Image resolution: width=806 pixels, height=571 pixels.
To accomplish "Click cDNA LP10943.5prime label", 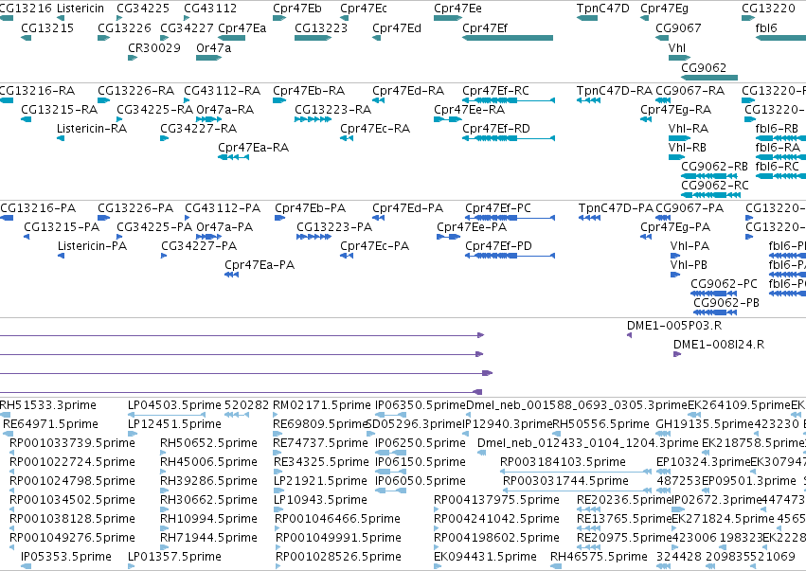I will (320, 500).
